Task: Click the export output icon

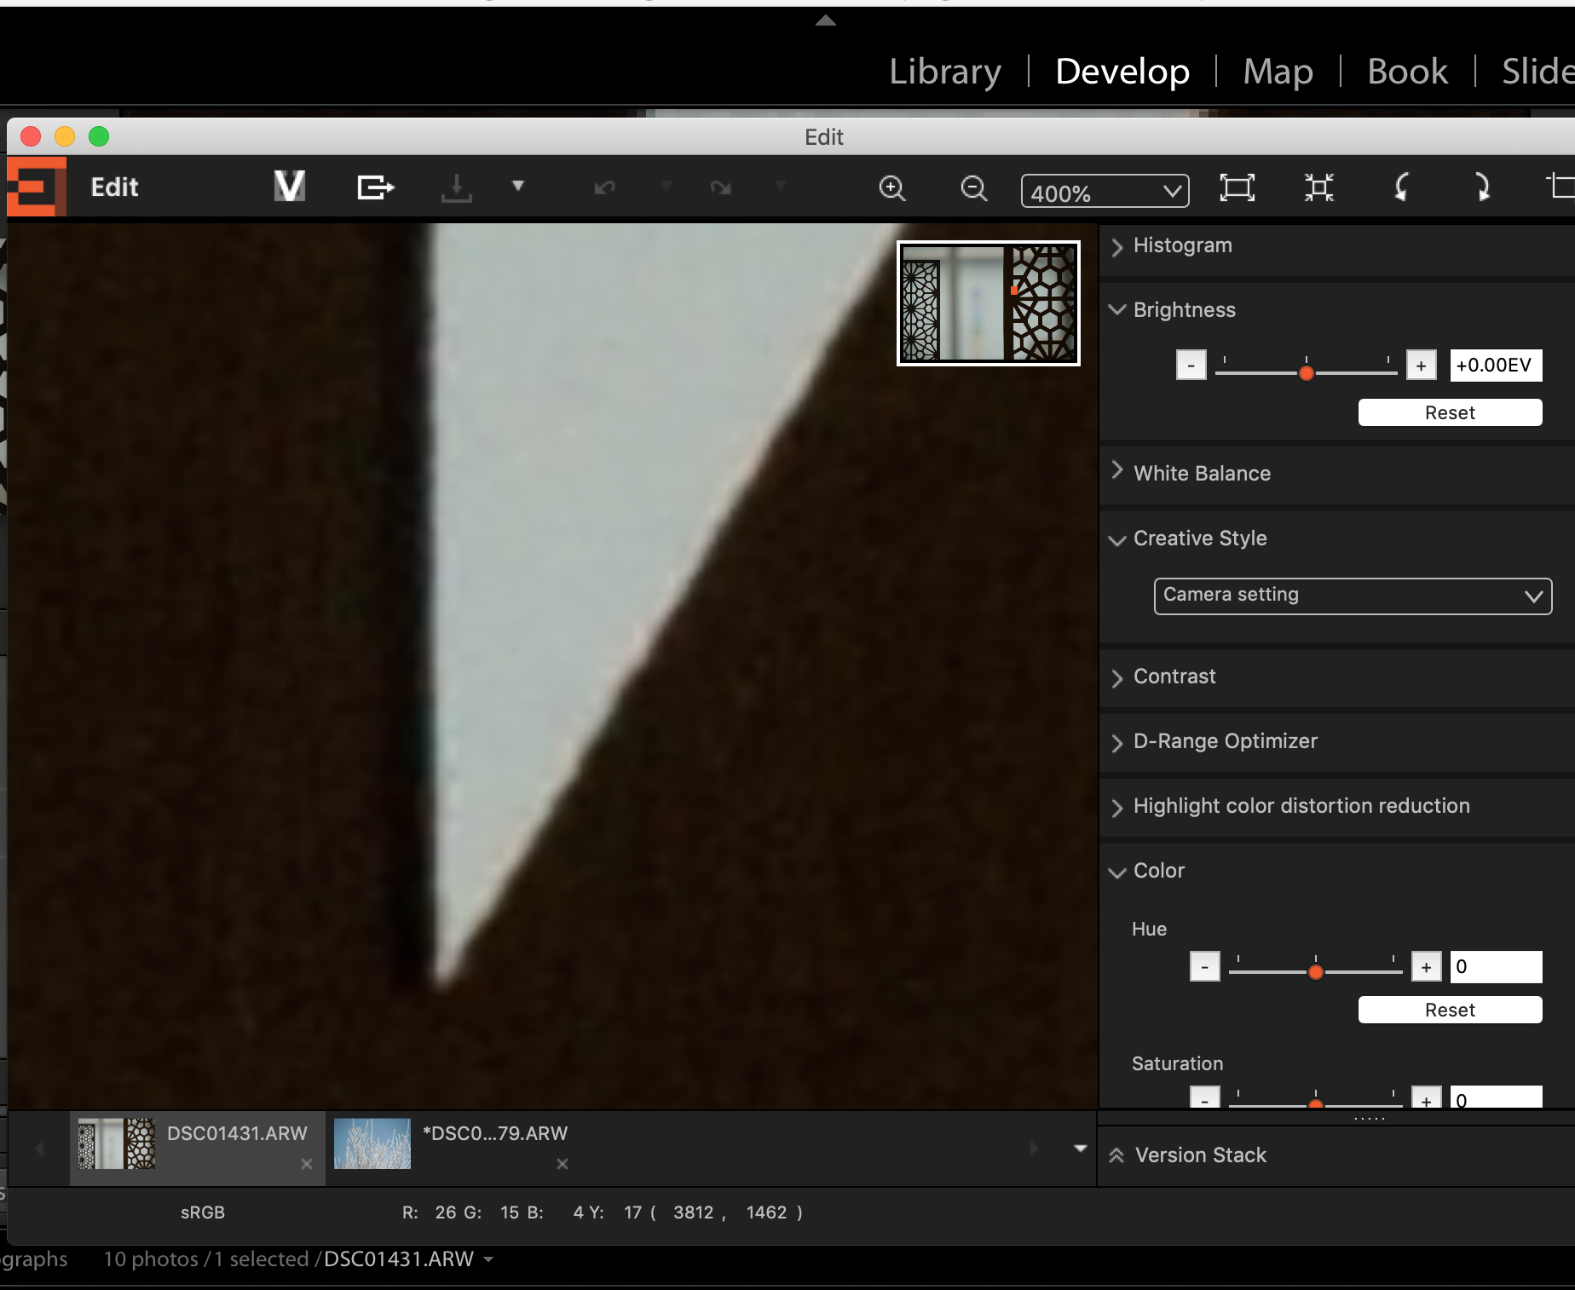Action: pos(375,187)
